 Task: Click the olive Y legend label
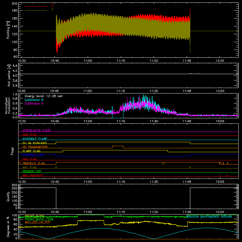point(52,9)
